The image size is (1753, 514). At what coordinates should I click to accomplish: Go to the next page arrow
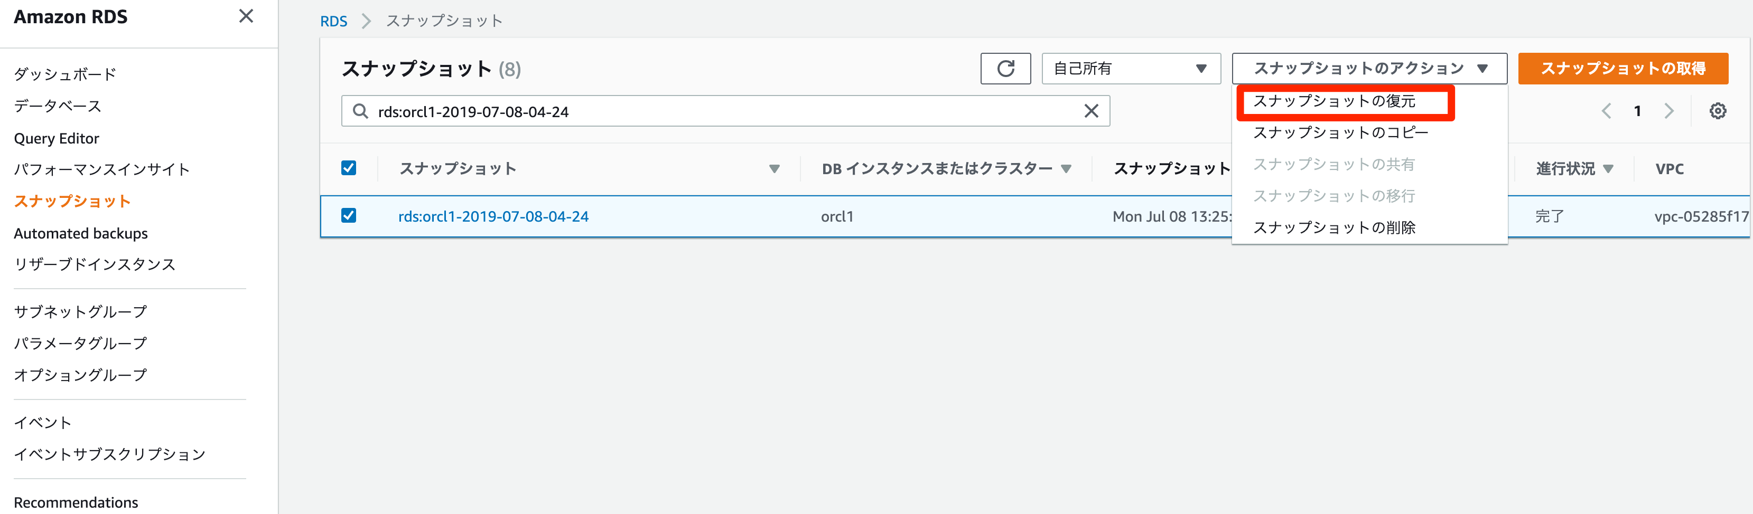click(1668, 111)
